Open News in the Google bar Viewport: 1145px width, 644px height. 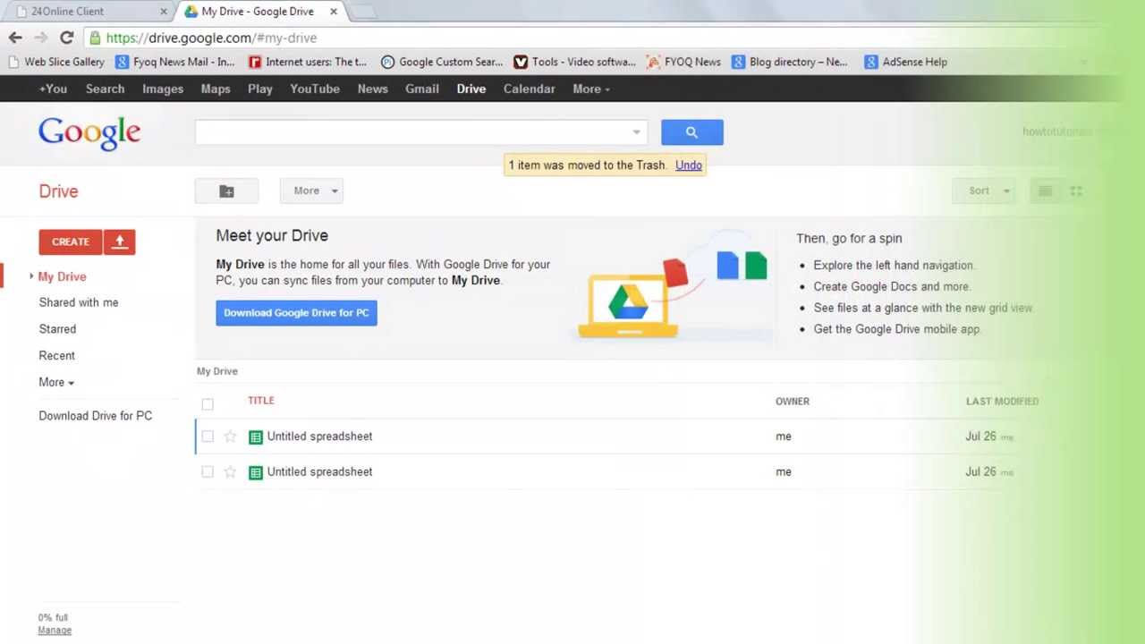point(373,89)
